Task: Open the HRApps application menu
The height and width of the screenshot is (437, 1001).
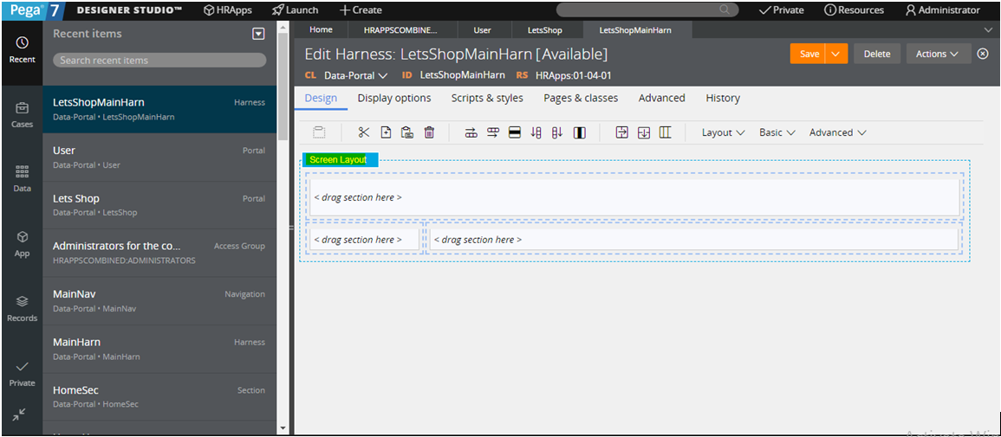Action: point(227,10)
